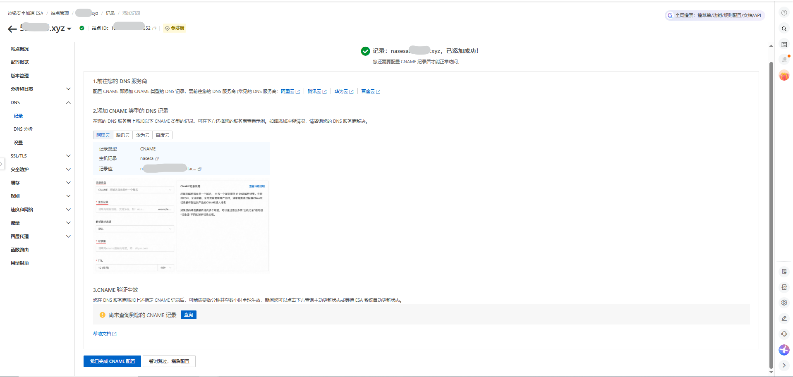Click 暂时跳过，稍后配置 to skip

coord(169,361)
